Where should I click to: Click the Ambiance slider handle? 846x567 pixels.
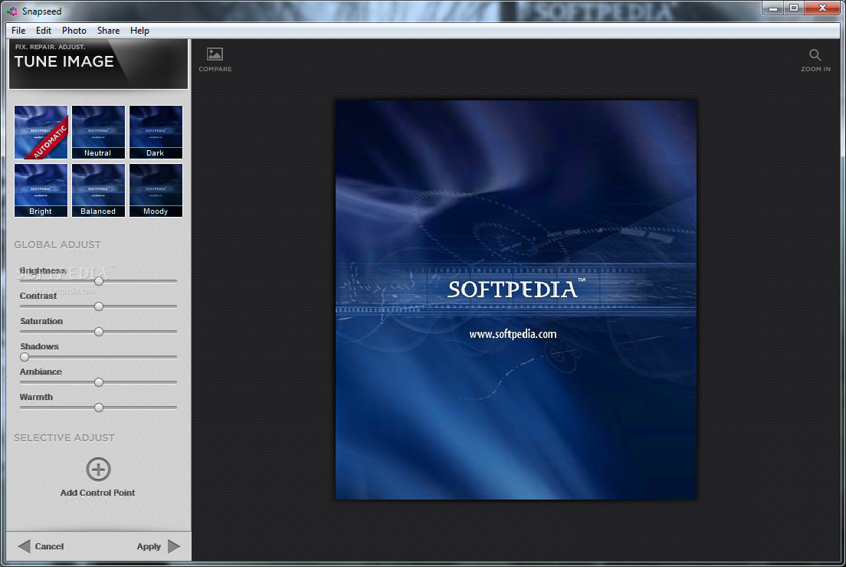point(99,382)
